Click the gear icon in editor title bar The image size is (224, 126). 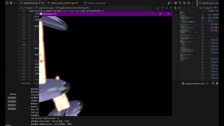pyautogui.click(x=176, y=3)
